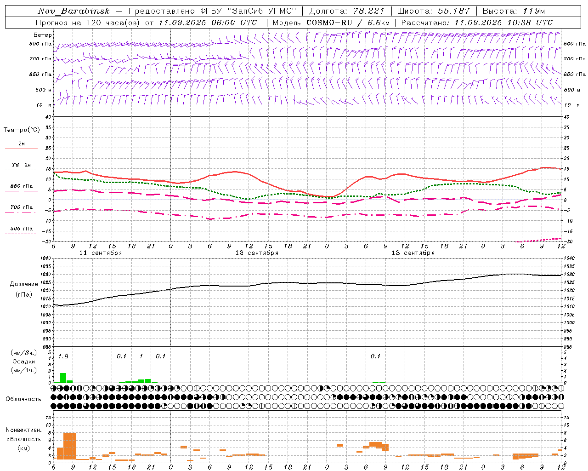Image resolution: width=588 pixels, height=471 pixels.
Task: Click the 850 гПа temperature legend line
Action: click(21, 191)
